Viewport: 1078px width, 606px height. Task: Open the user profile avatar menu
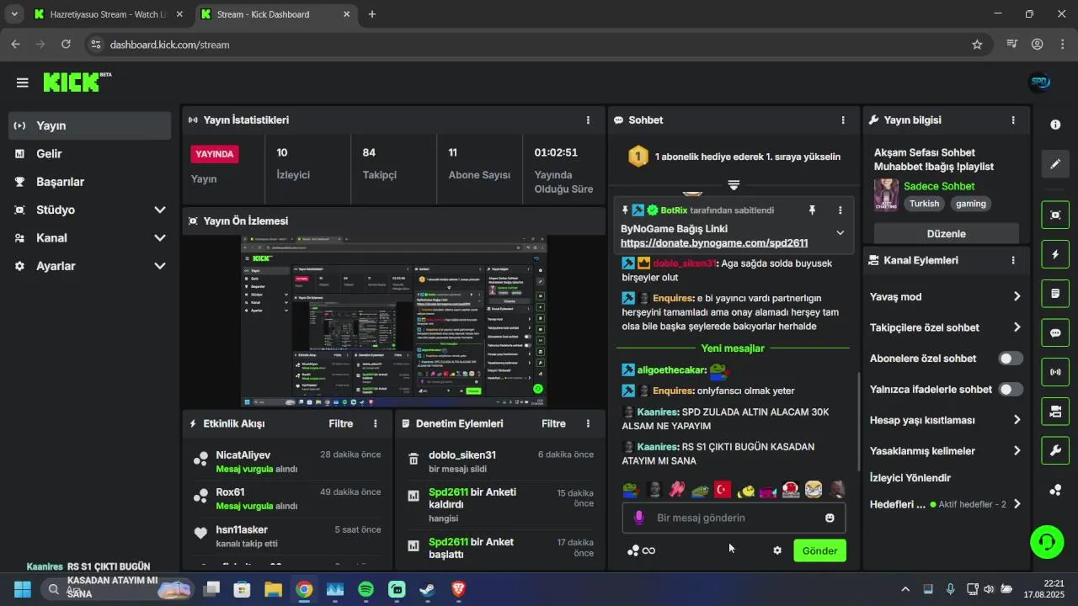(1040, 82)
